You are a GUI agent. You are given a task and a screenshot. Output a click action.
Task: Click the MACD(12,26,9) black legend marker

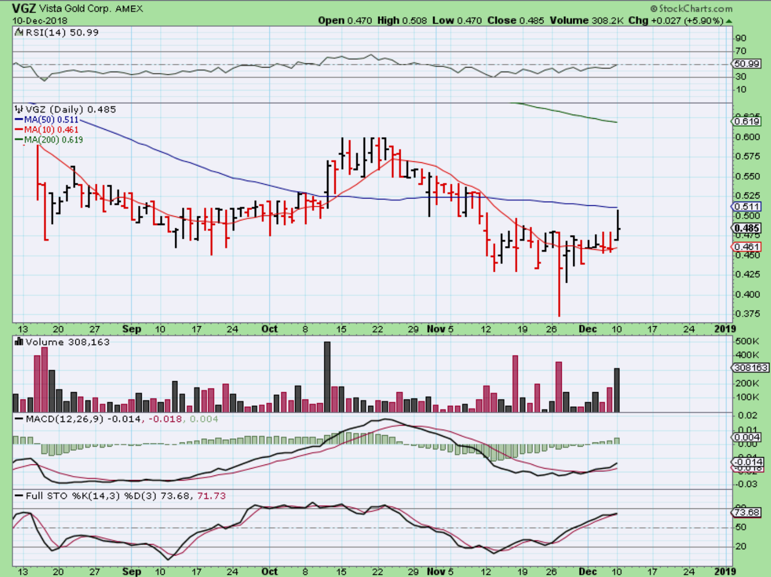[19, 419]
